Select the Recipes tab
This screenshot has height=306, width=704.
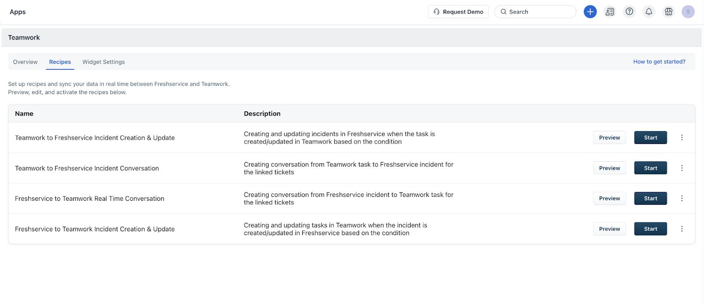pyautogui.click(x=60, y=62)
